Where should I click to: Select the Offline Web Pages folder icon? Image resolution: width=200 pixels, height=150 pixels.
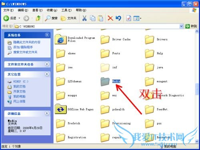coord(61,109)
